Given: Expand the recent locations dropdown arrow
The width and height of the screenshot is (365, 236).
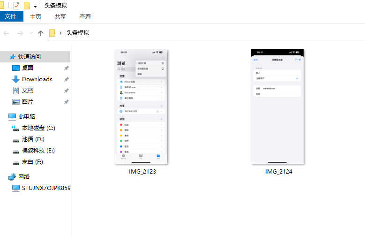Looking at the screenshot, I should [31, 33].
